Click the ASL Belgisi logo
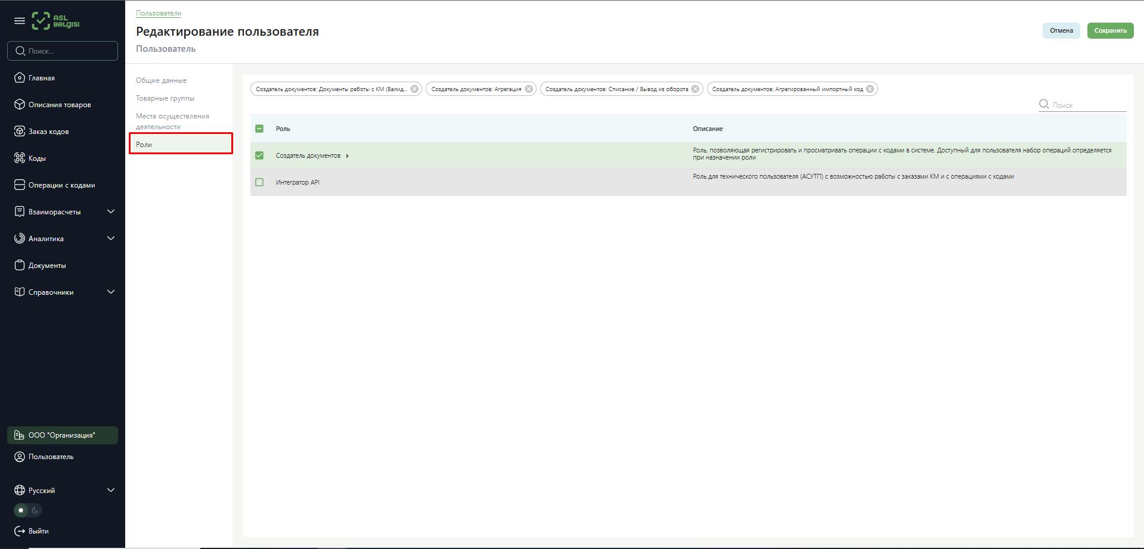1144x549 pixels. point(55,21)
